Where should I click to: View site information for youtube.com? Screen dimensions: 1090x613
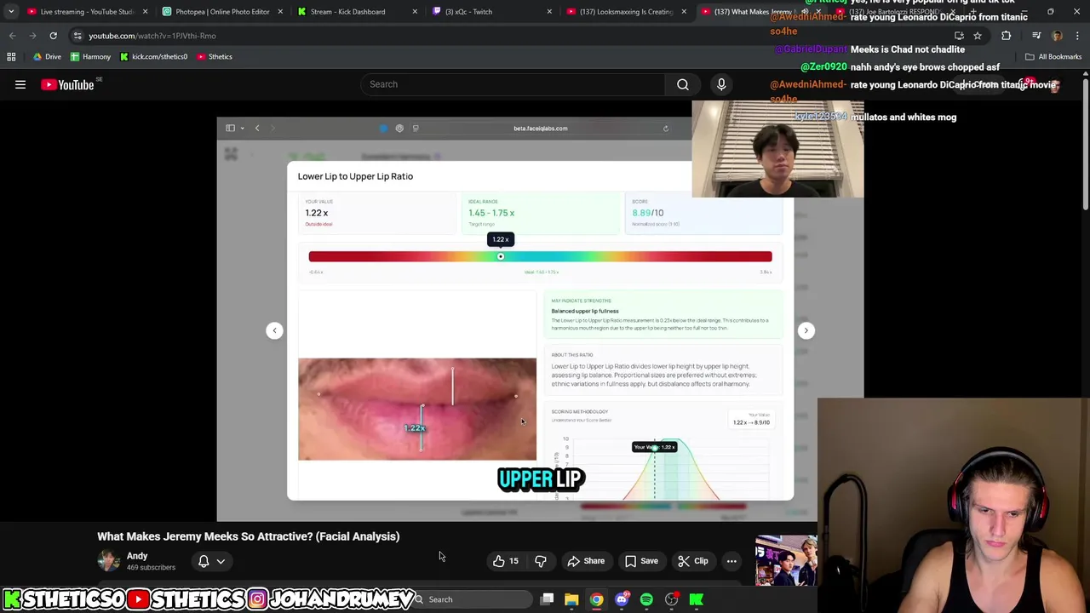(77, 36)
